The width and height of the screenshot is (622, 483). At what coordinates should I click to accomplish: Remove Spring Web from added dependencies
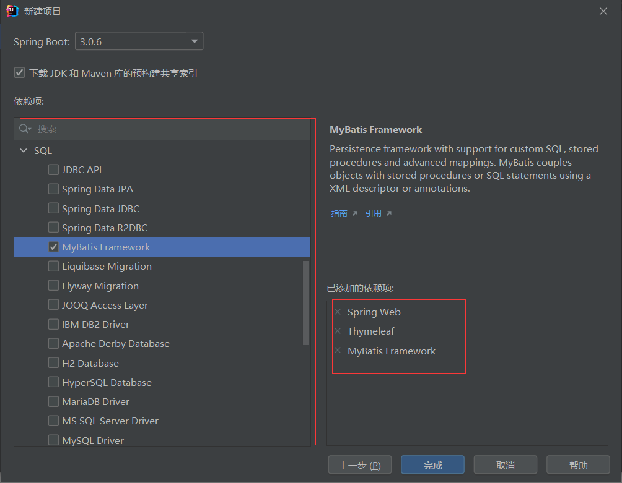tap(338, 312)
